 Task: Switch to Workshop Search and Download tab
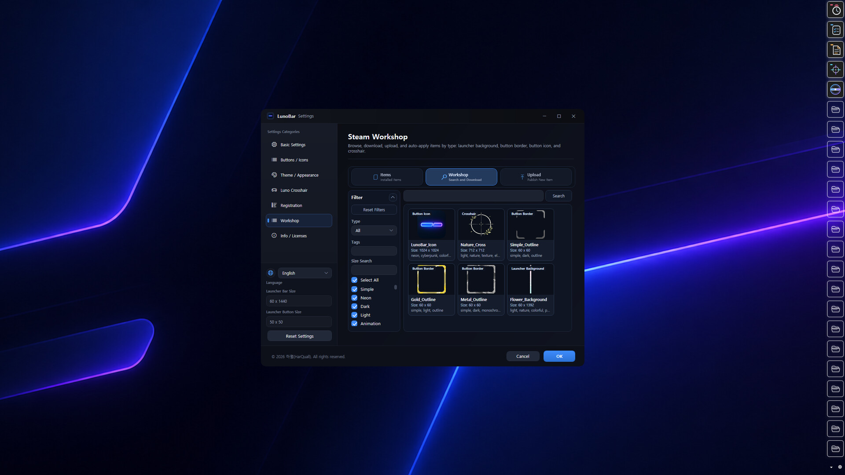pos(461,177)
